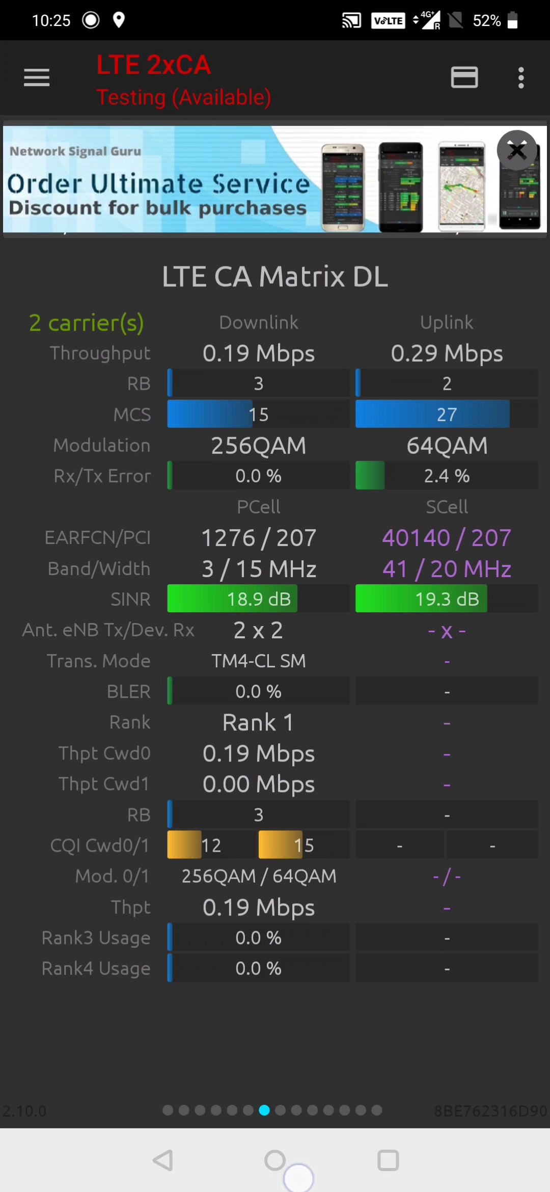This screenshot has width=550, height=1192.
Task: Tap the PCell SINR 18.9 dB bar
Action: coord(258,599)
